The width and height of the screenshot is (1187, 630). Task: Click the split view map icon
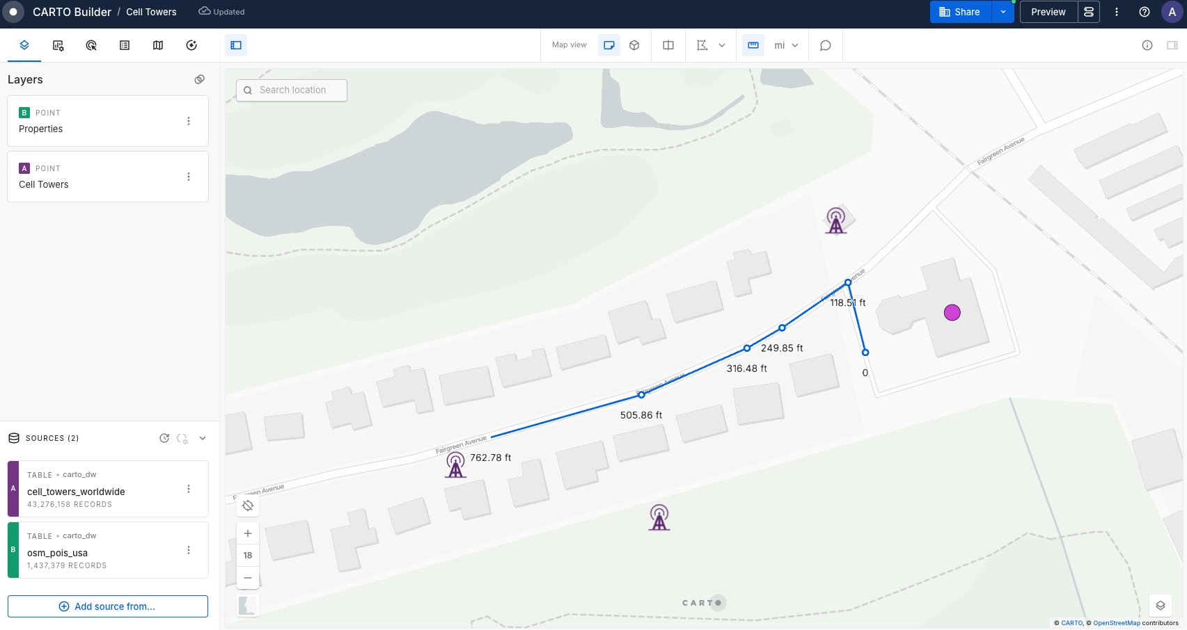(x=668, y=45)
